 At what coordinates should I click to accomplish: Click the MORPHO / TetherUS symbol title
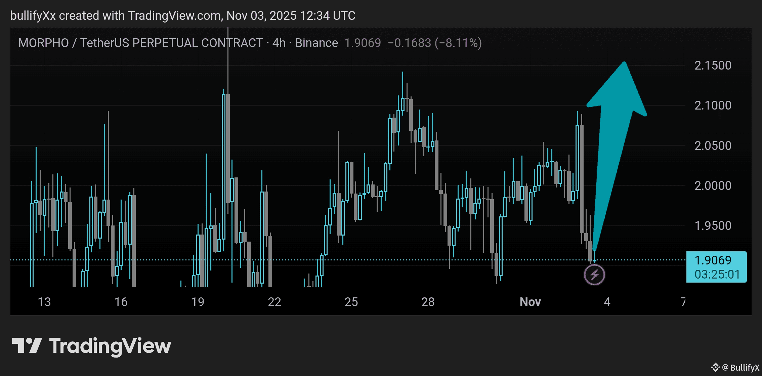(140, 43)
